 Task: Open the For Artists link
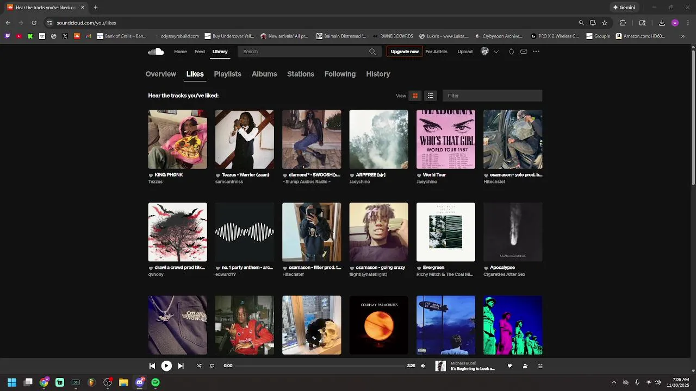coord(436,52)
